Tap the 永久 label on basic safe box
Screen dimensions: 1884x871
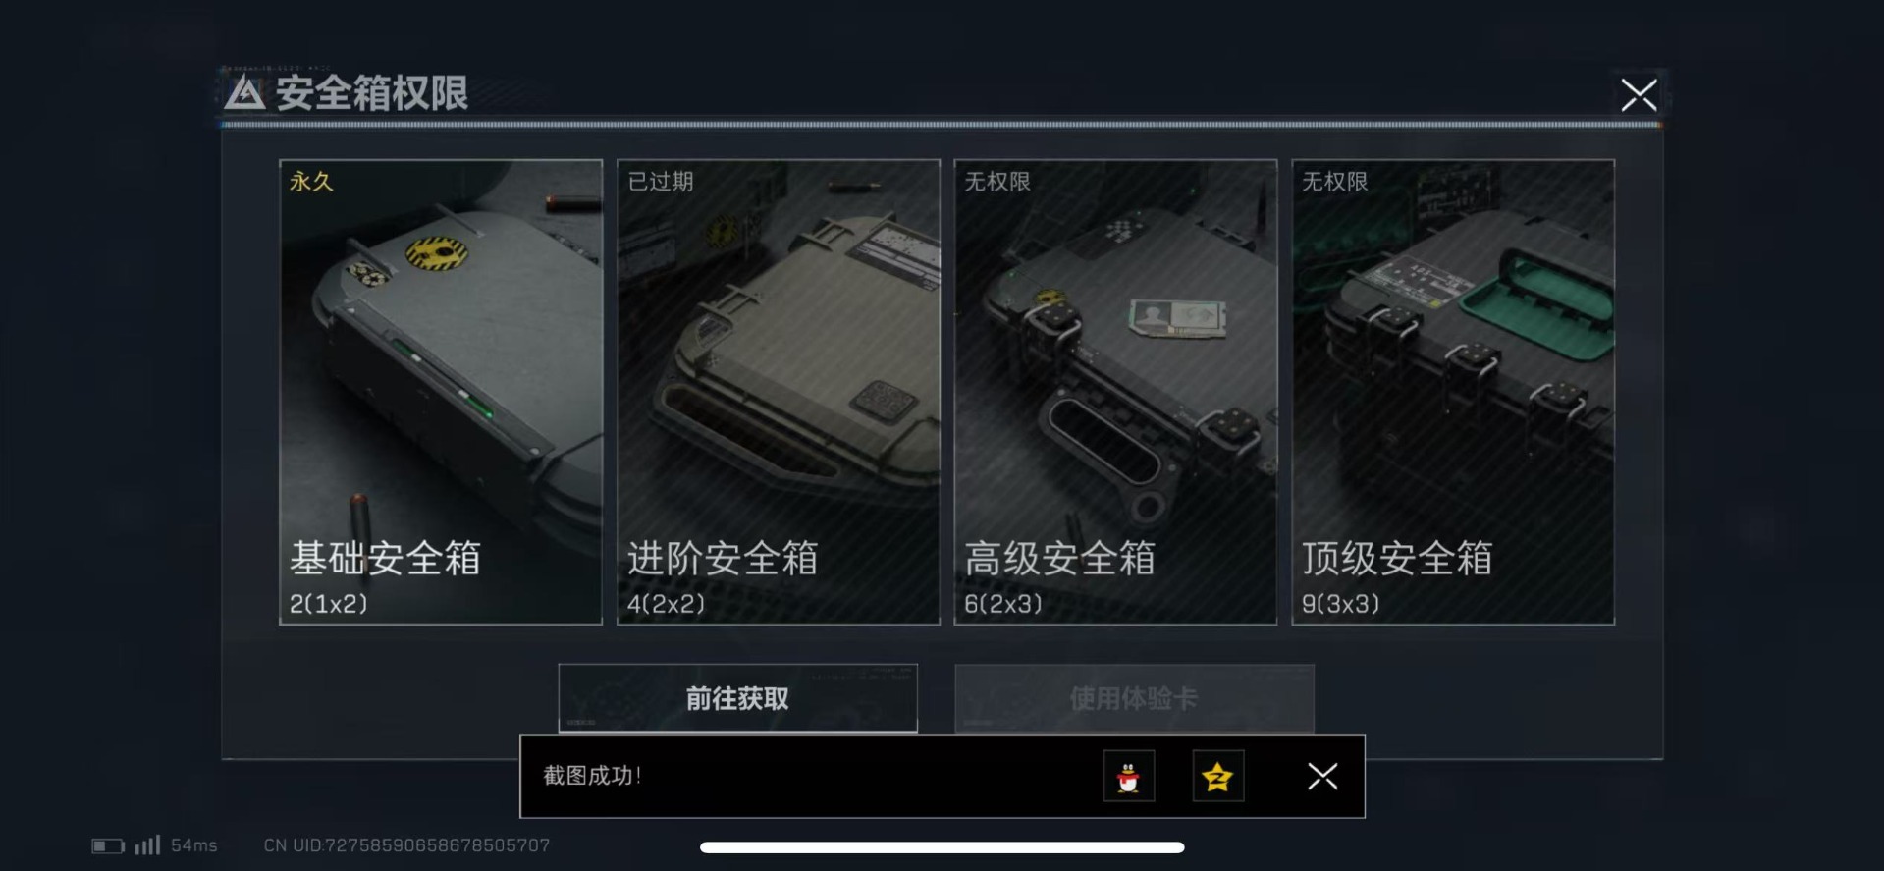(x=311, y=182)
